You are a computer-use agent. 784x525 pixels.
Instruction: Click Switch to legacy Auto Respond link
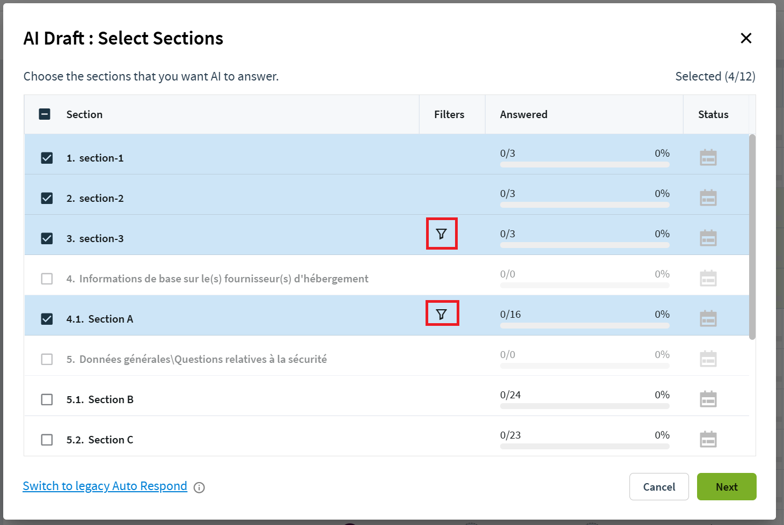[105, 486]
